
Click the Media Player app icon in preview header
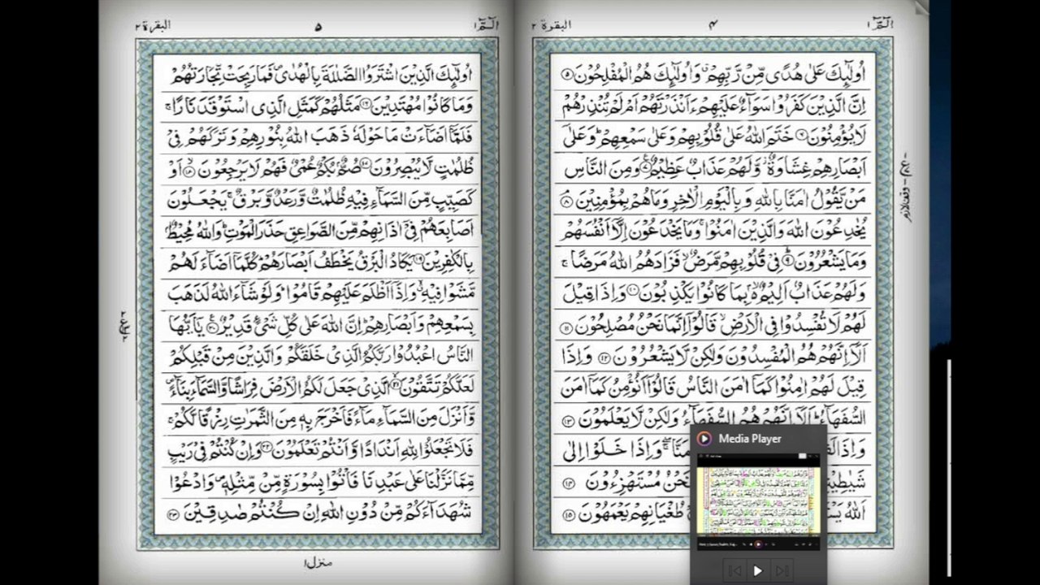pyautogui.click(x=704, y=439)
